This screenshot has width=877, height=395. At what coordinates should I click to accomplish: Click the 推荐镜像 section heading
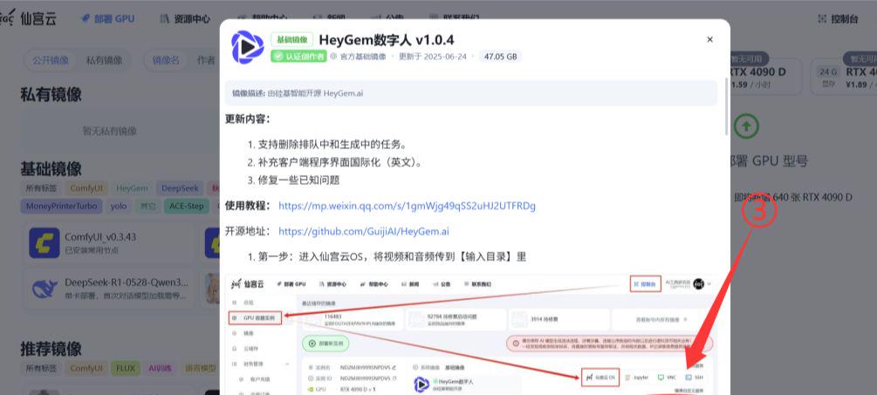[x=51, y=349]
